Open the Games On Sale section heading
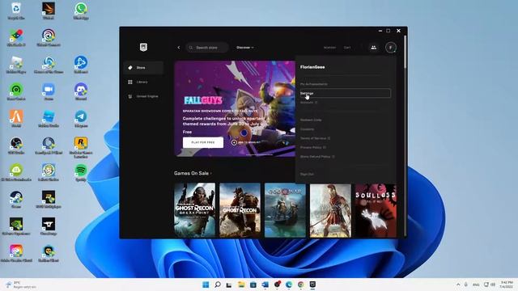This screenshot has width=518, height=291. coord(193,173)
